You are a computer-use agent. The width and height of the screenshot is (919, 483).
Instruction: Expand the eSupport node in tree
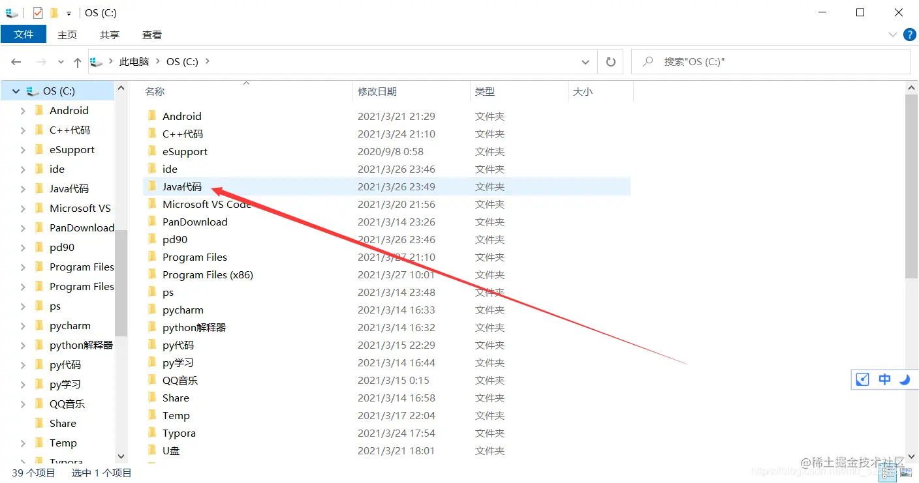click(x=23, y=150)
